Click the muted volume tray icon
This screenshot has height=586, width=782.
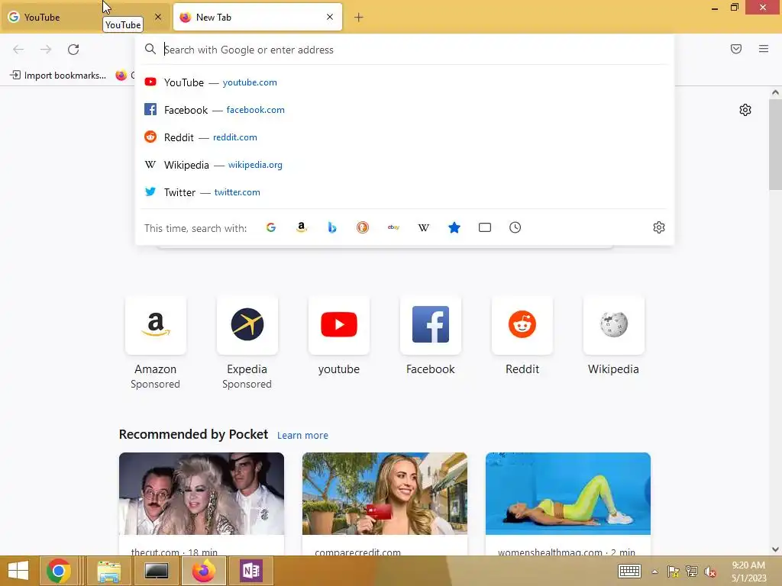point(709,572)
